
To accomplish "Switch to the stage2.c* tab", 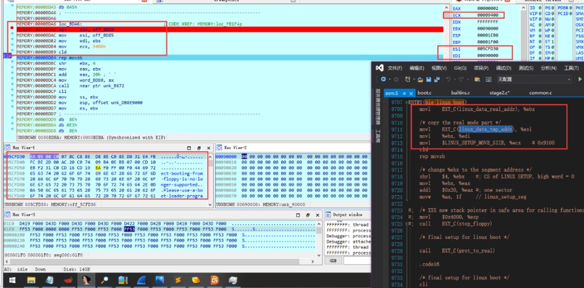I will click(500, 93).
